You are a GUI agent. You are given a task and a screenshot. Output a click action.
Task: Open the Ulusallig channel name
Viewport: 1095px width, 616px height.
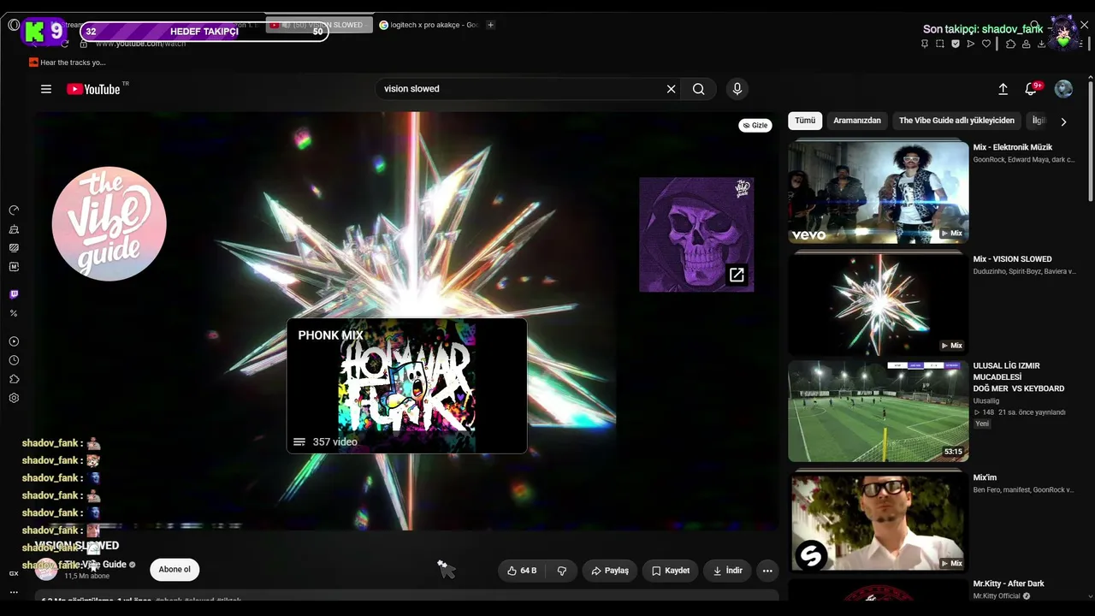click(x=985, y=400)
